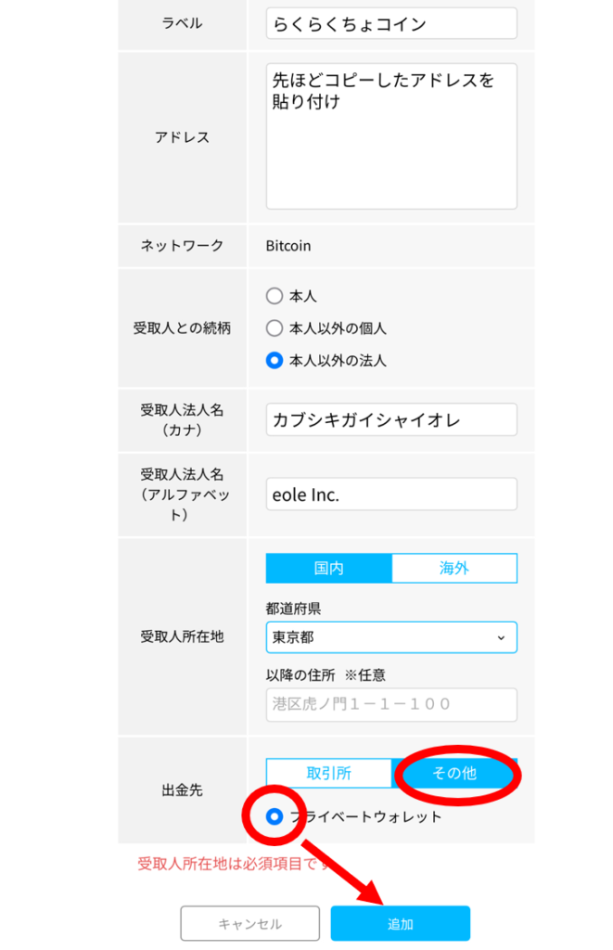
Task: Select 取引所 as withdrawal destination
Action: [328, 773]
